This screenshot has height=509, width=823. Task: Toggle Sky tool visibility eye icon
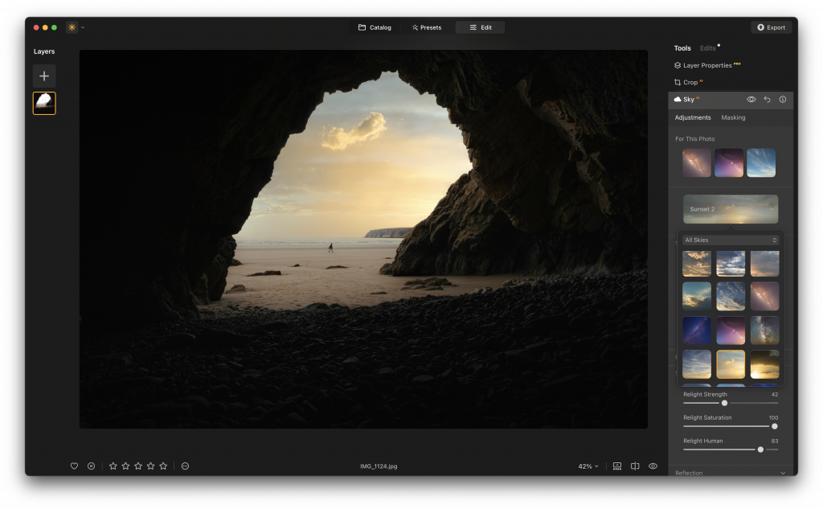pos(751,99)
